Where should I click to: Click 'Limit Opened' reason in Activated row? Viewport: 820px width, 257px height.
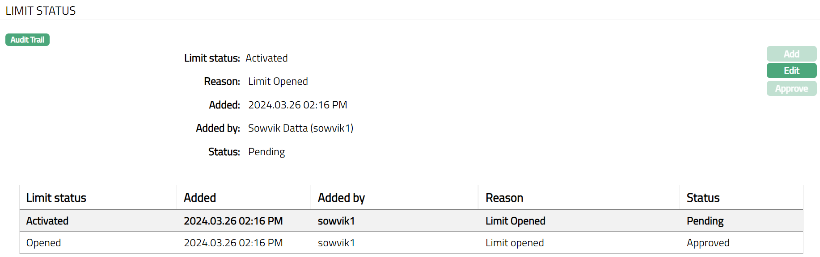(515, 221)
